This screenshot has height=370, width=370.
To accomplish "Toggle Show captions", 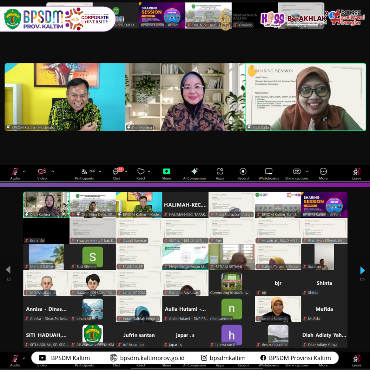I will 297,173.
